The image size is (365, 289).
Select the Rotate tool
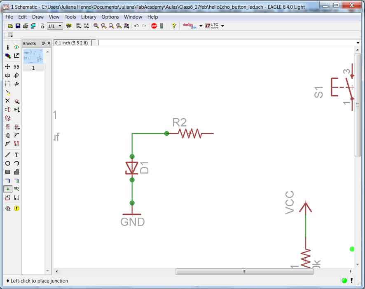(x=16, y=75)
